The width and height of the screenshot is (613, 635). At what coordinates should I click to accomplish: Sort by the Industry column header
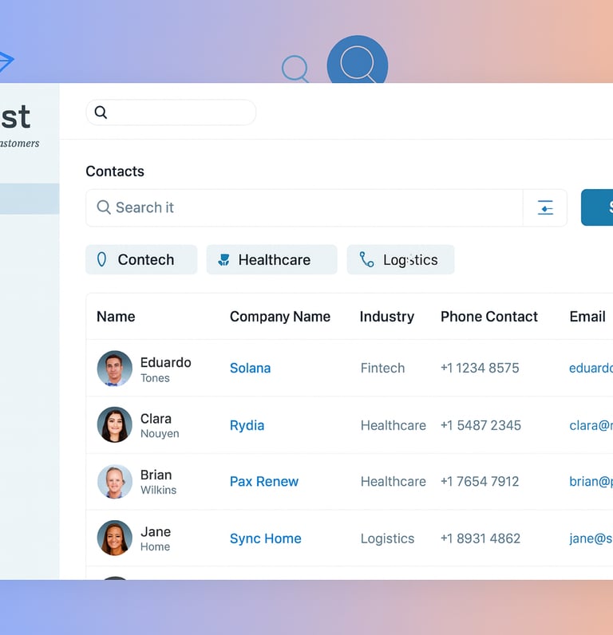coord(387,317)
